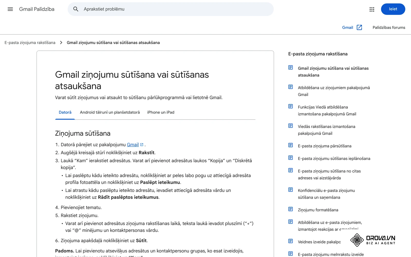
Task: Open "Konfidenciālu e-pasta ziņojumu sūtīšana un saņemšana" article
Action: 326,194
